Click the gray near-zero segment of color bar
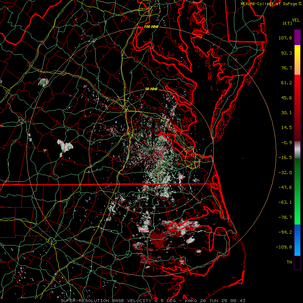303x303 pixels. [297, 149]
